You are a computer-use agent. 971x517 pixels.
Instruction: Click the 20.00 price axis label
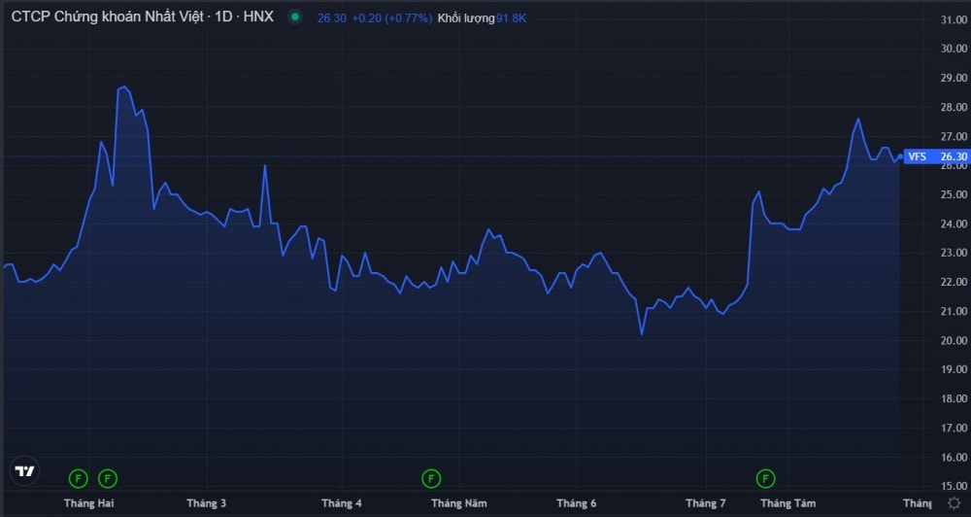pos(954,340)
